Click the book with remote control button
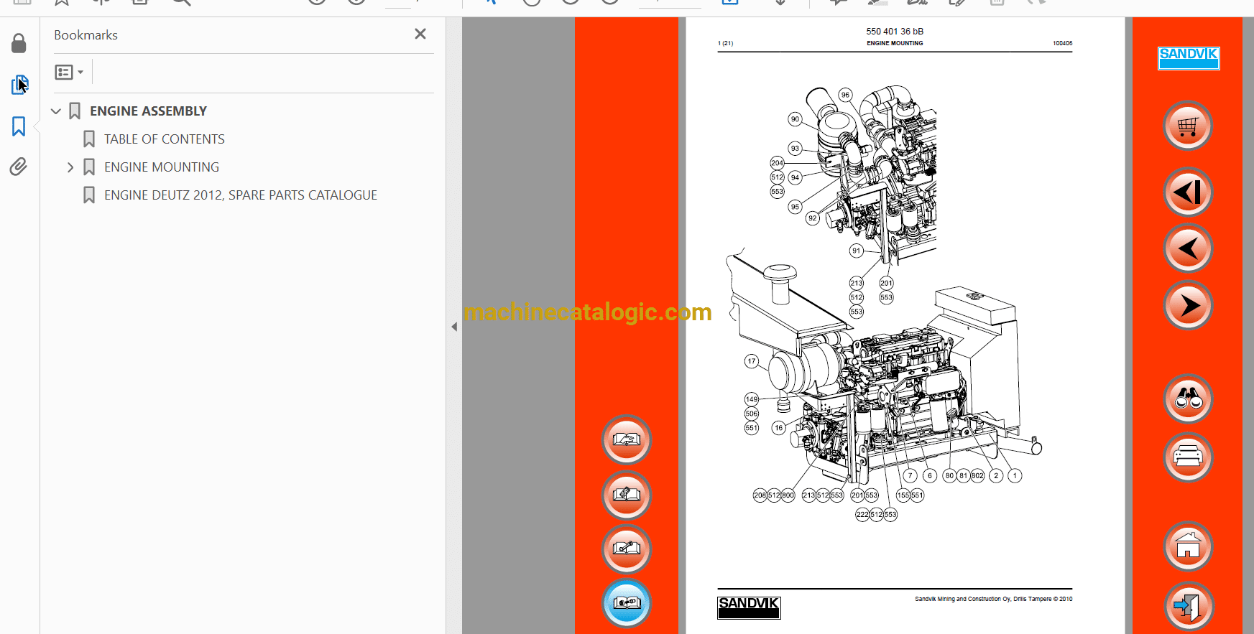Viewport: 1254px width, 634px height. (x=627, y=495)
